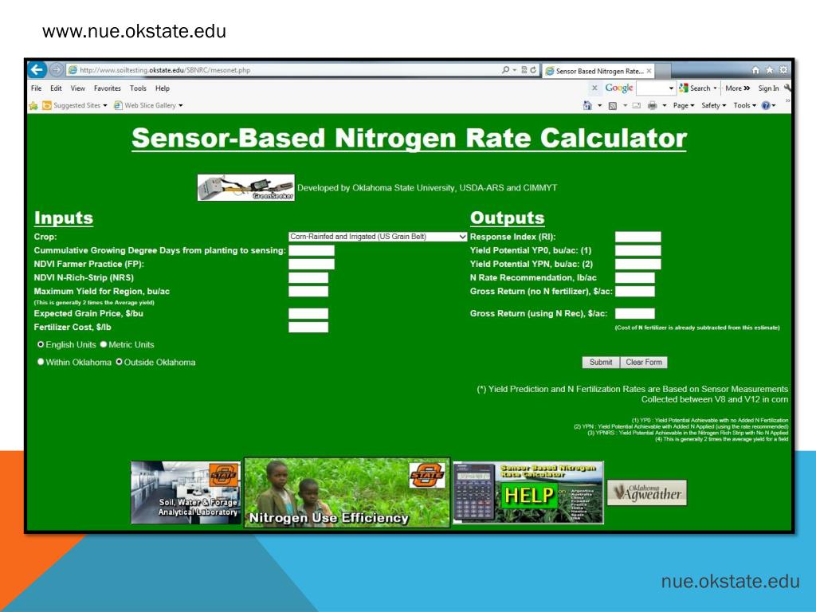Open the command bar Tools dropdown
The height and width of the screenshot is (612, 816).
pyautogui.click(x=745, y=106)
